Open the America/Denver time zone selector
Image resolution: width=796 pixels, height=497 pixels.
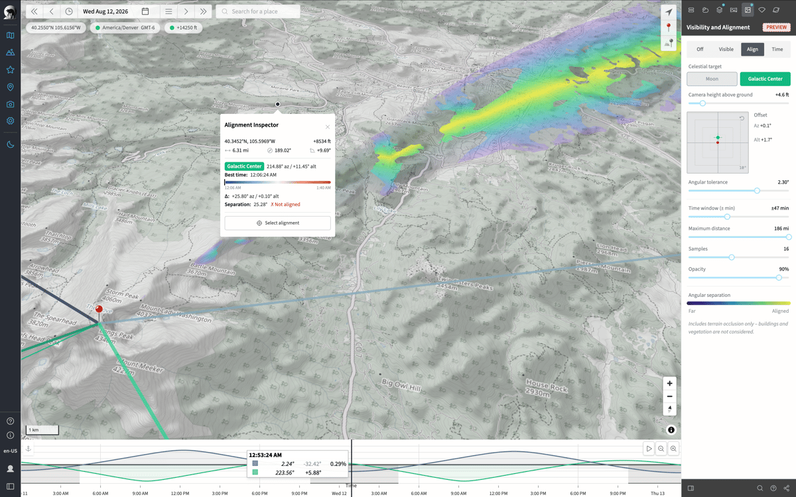coord(125,28)
